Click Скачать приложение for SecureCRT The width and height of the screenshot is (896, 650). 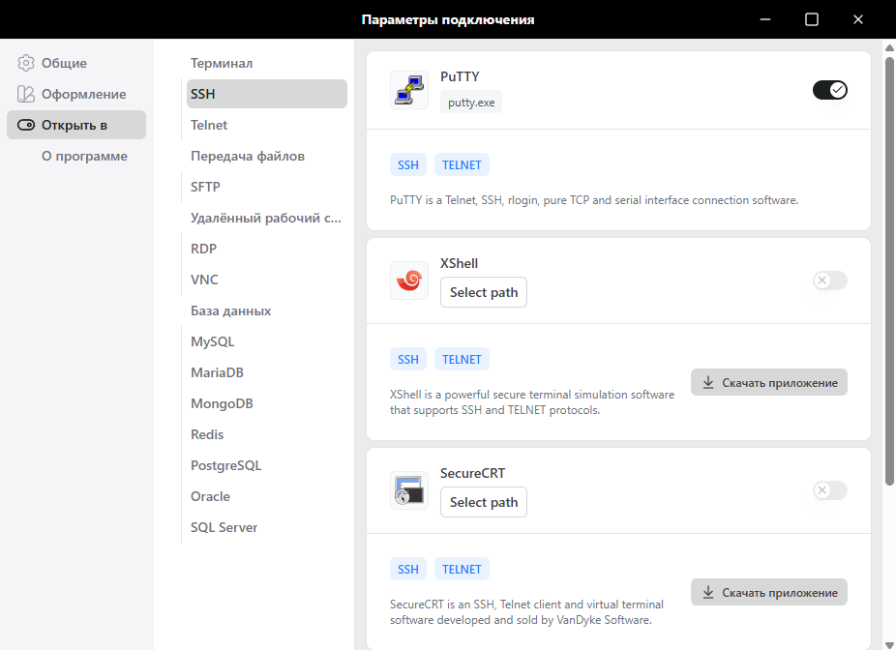pos(769,592)
